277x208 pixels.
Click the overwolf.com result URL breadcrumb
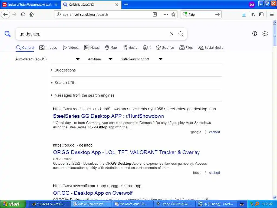[x=97, y=186]
